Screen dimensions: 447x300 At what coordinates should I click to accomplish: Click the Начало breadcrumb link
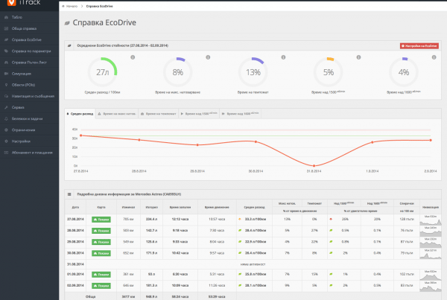pos(72,6)
